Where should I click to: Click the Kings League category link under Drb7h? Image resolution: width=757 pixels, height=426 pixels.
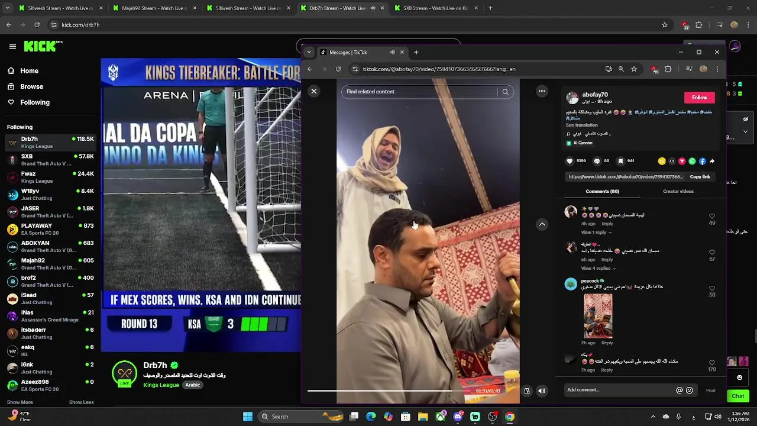(161, 385)
